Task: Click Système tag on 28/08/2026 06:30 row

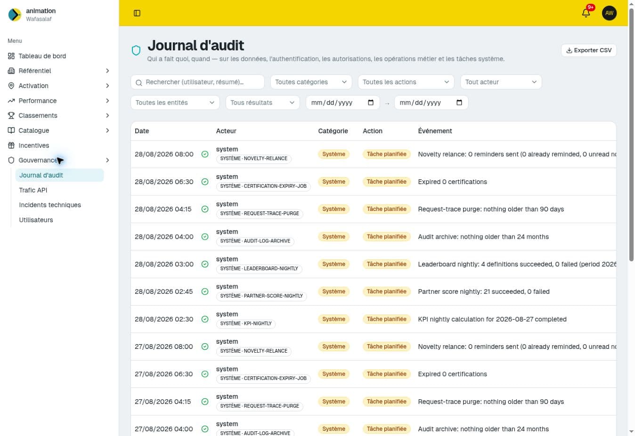Action: (x=334, y=182)
